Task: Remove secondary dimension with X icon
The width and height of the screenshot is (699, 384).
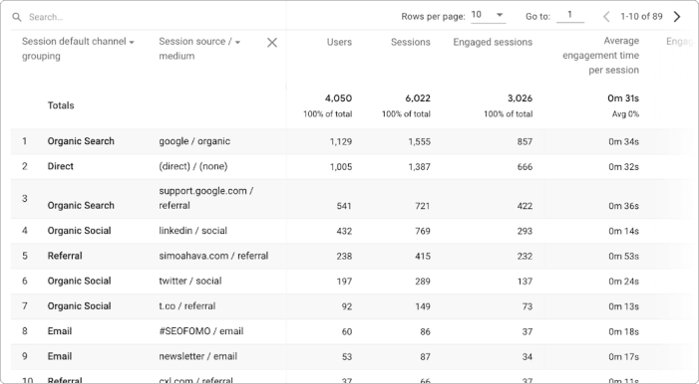Action: click(272, 43)
